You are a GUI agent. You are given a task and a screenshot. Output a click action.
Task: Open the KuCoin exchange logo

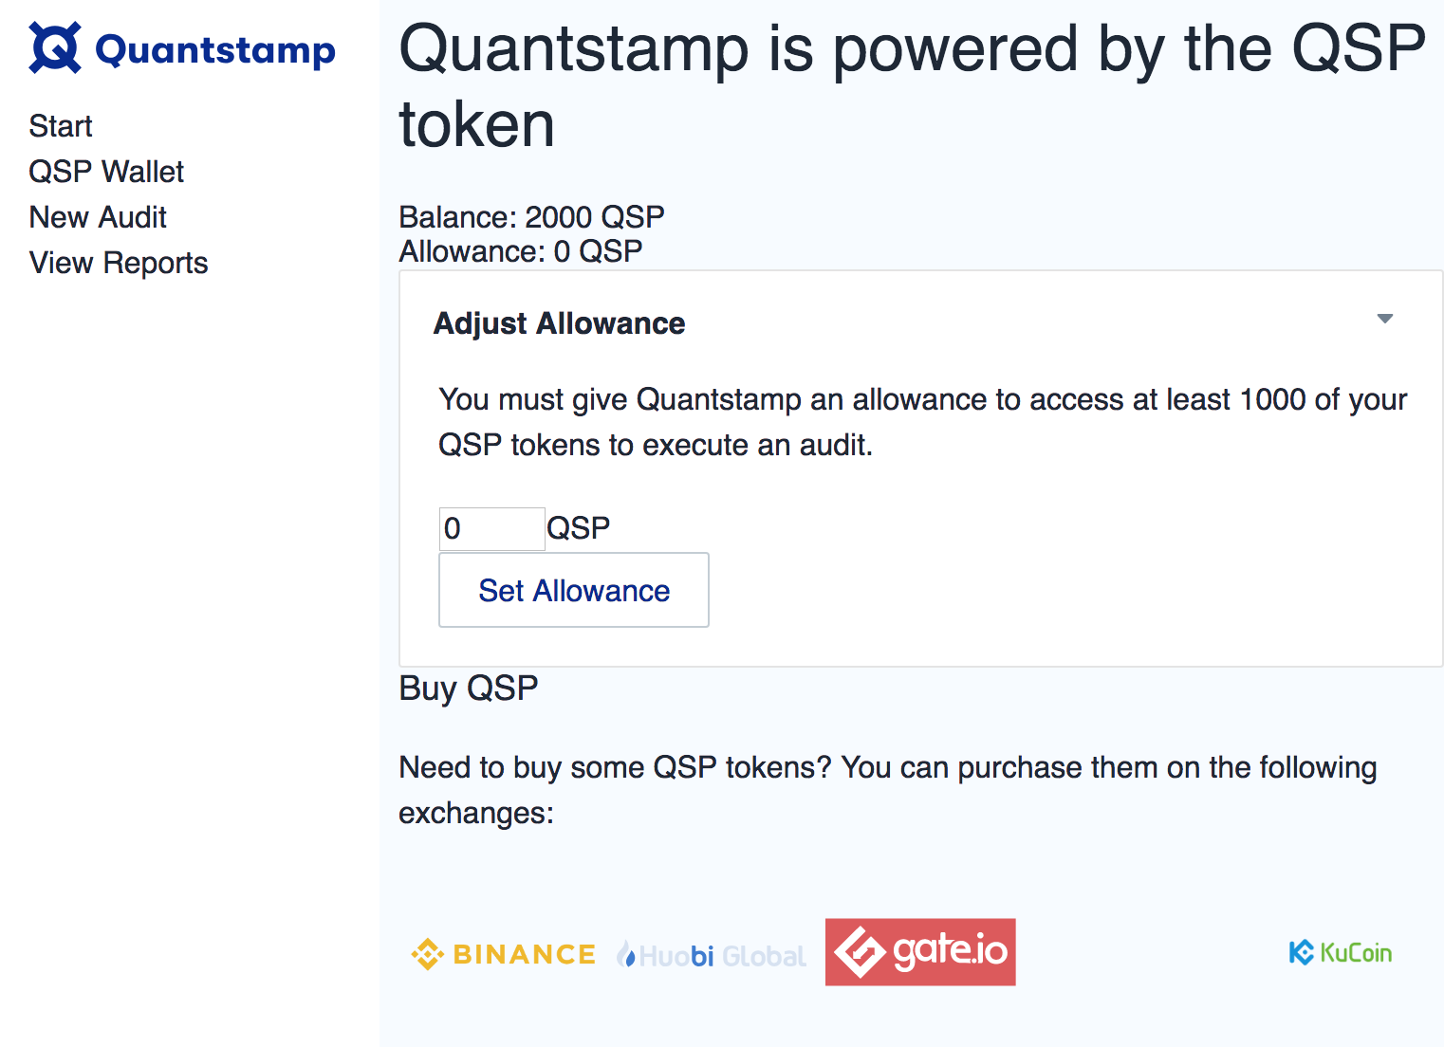tap(1340, 952)
